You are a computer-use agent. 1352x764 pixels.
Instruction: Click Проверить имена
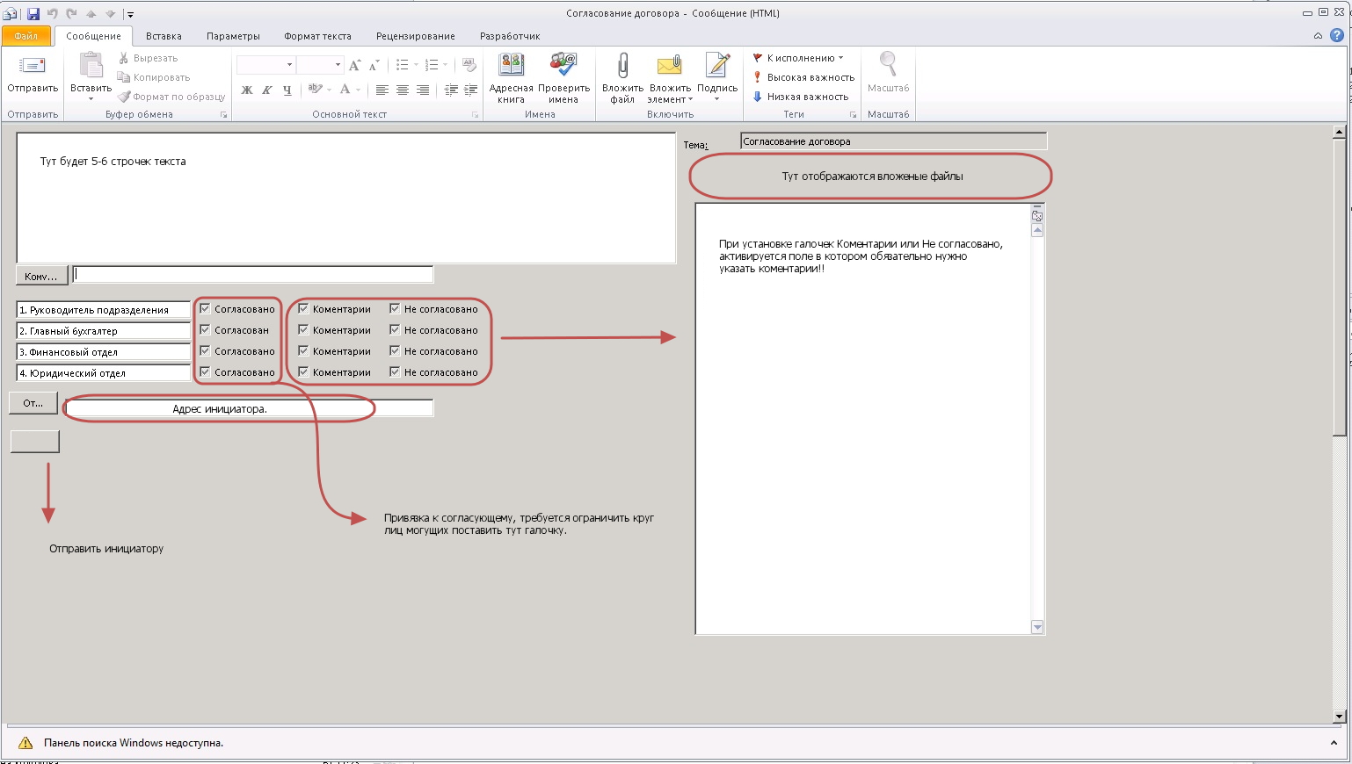(563, 78)
